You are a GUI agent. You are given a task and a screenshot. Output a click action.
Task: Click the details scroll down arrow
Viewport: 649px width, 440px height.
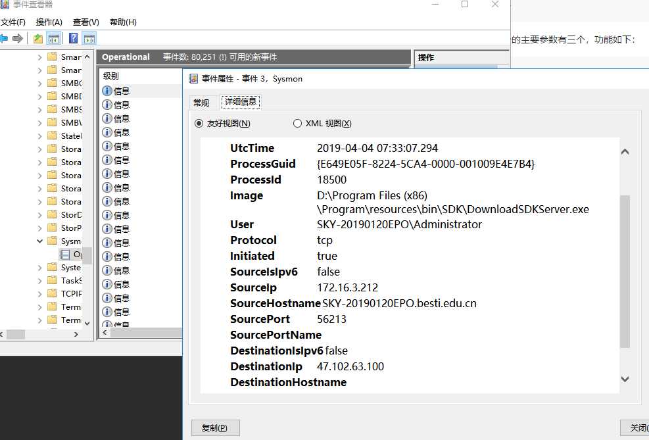coord(625,379)
